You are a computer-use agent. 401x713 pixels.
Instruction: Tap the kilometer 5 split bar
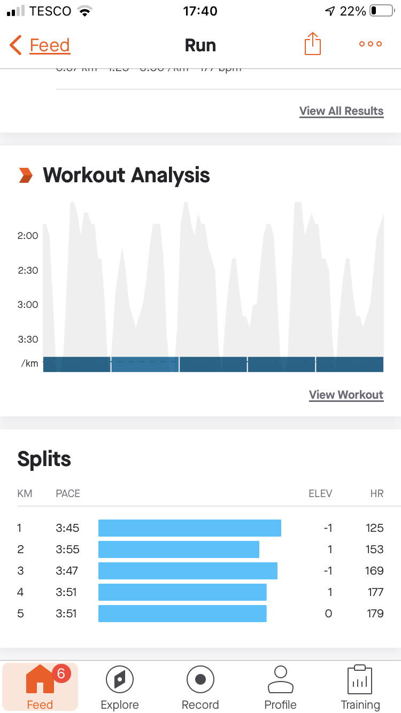coord(182,614)
